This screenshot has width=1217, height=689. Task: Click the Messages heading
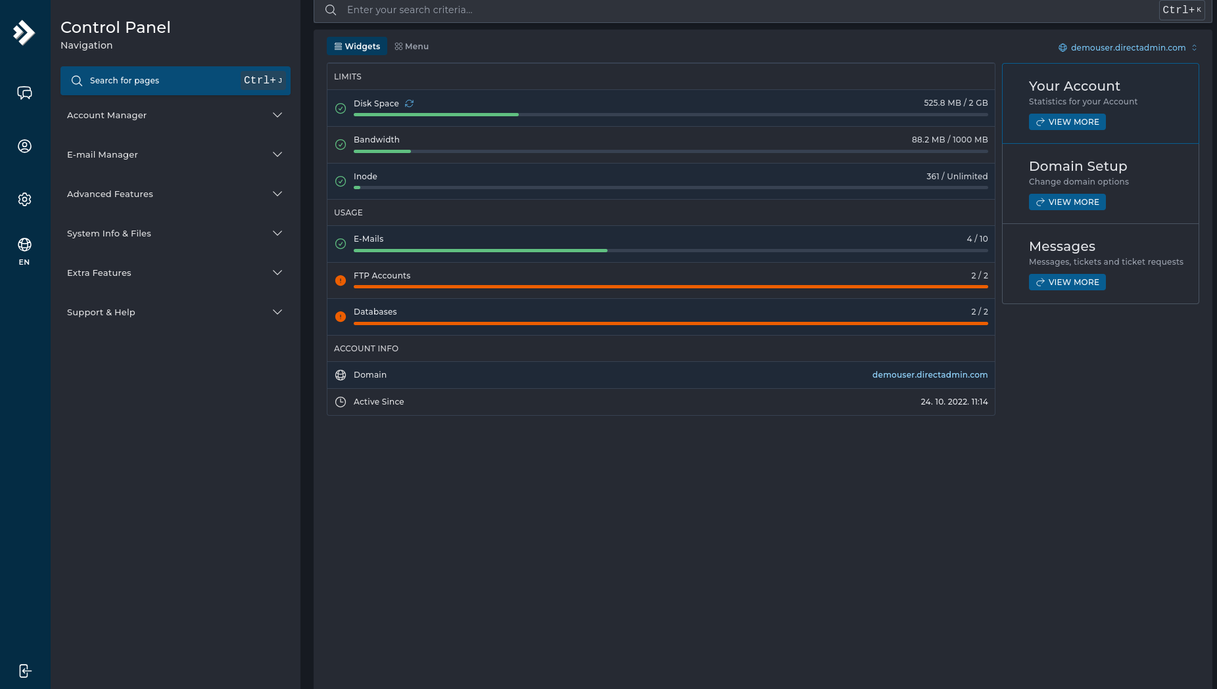pyautogui.click(x=1062, y=246)
